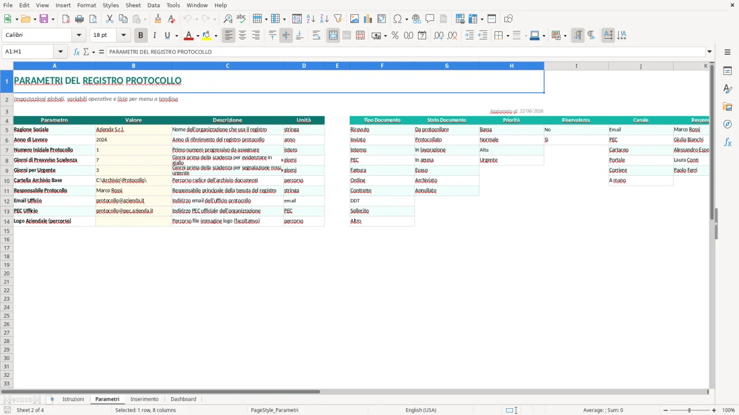Select column D header
Screen dimensions: 739x415
tap(304, 66)
